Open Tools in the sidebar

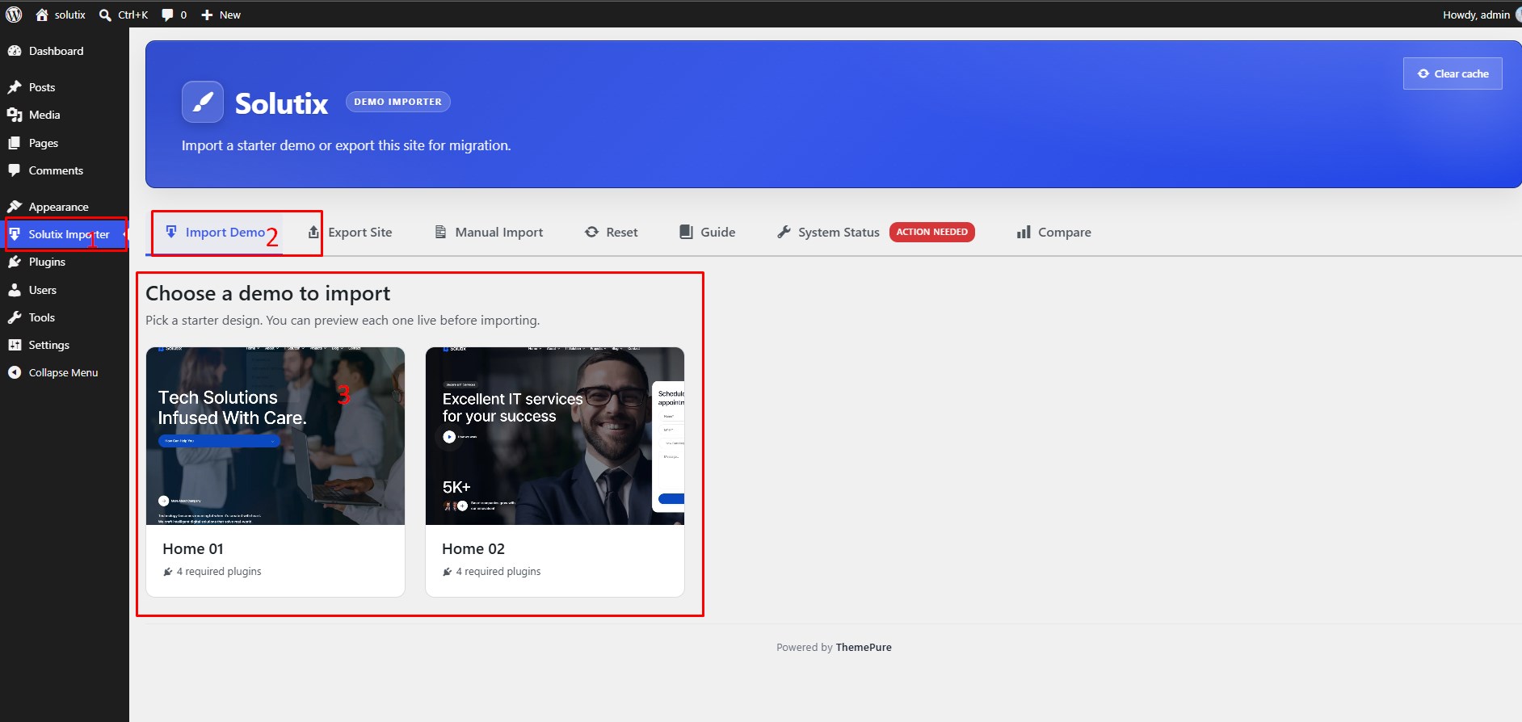65,317
